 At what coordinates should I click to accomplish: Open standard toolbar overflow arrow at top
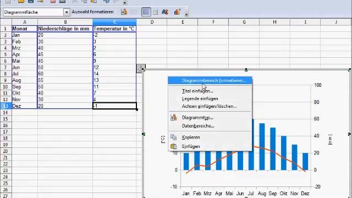pyautogui.click(x=125, y=3)
